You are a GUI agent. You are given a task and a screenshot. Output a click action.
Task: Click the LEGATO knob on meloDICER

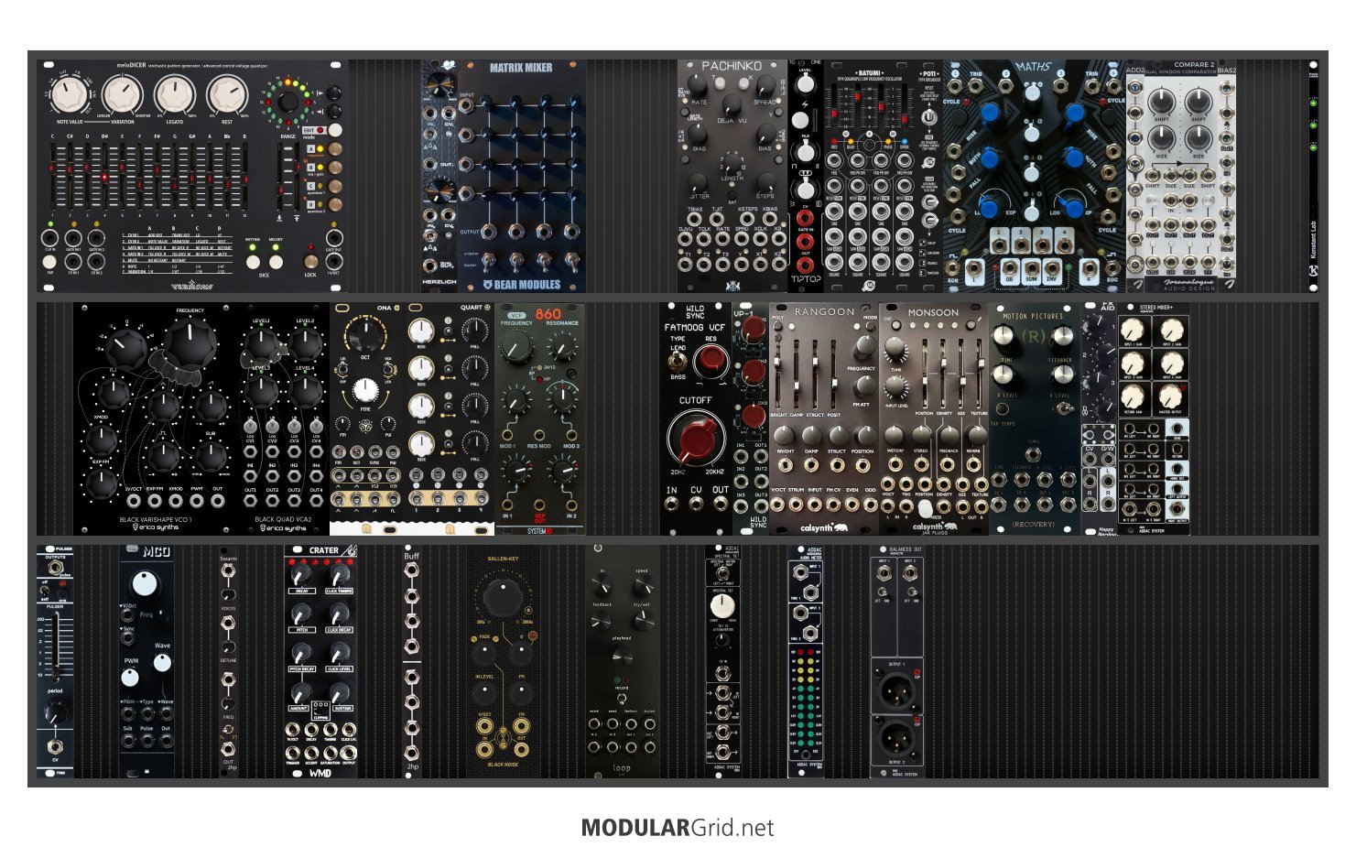coord(175,93)
